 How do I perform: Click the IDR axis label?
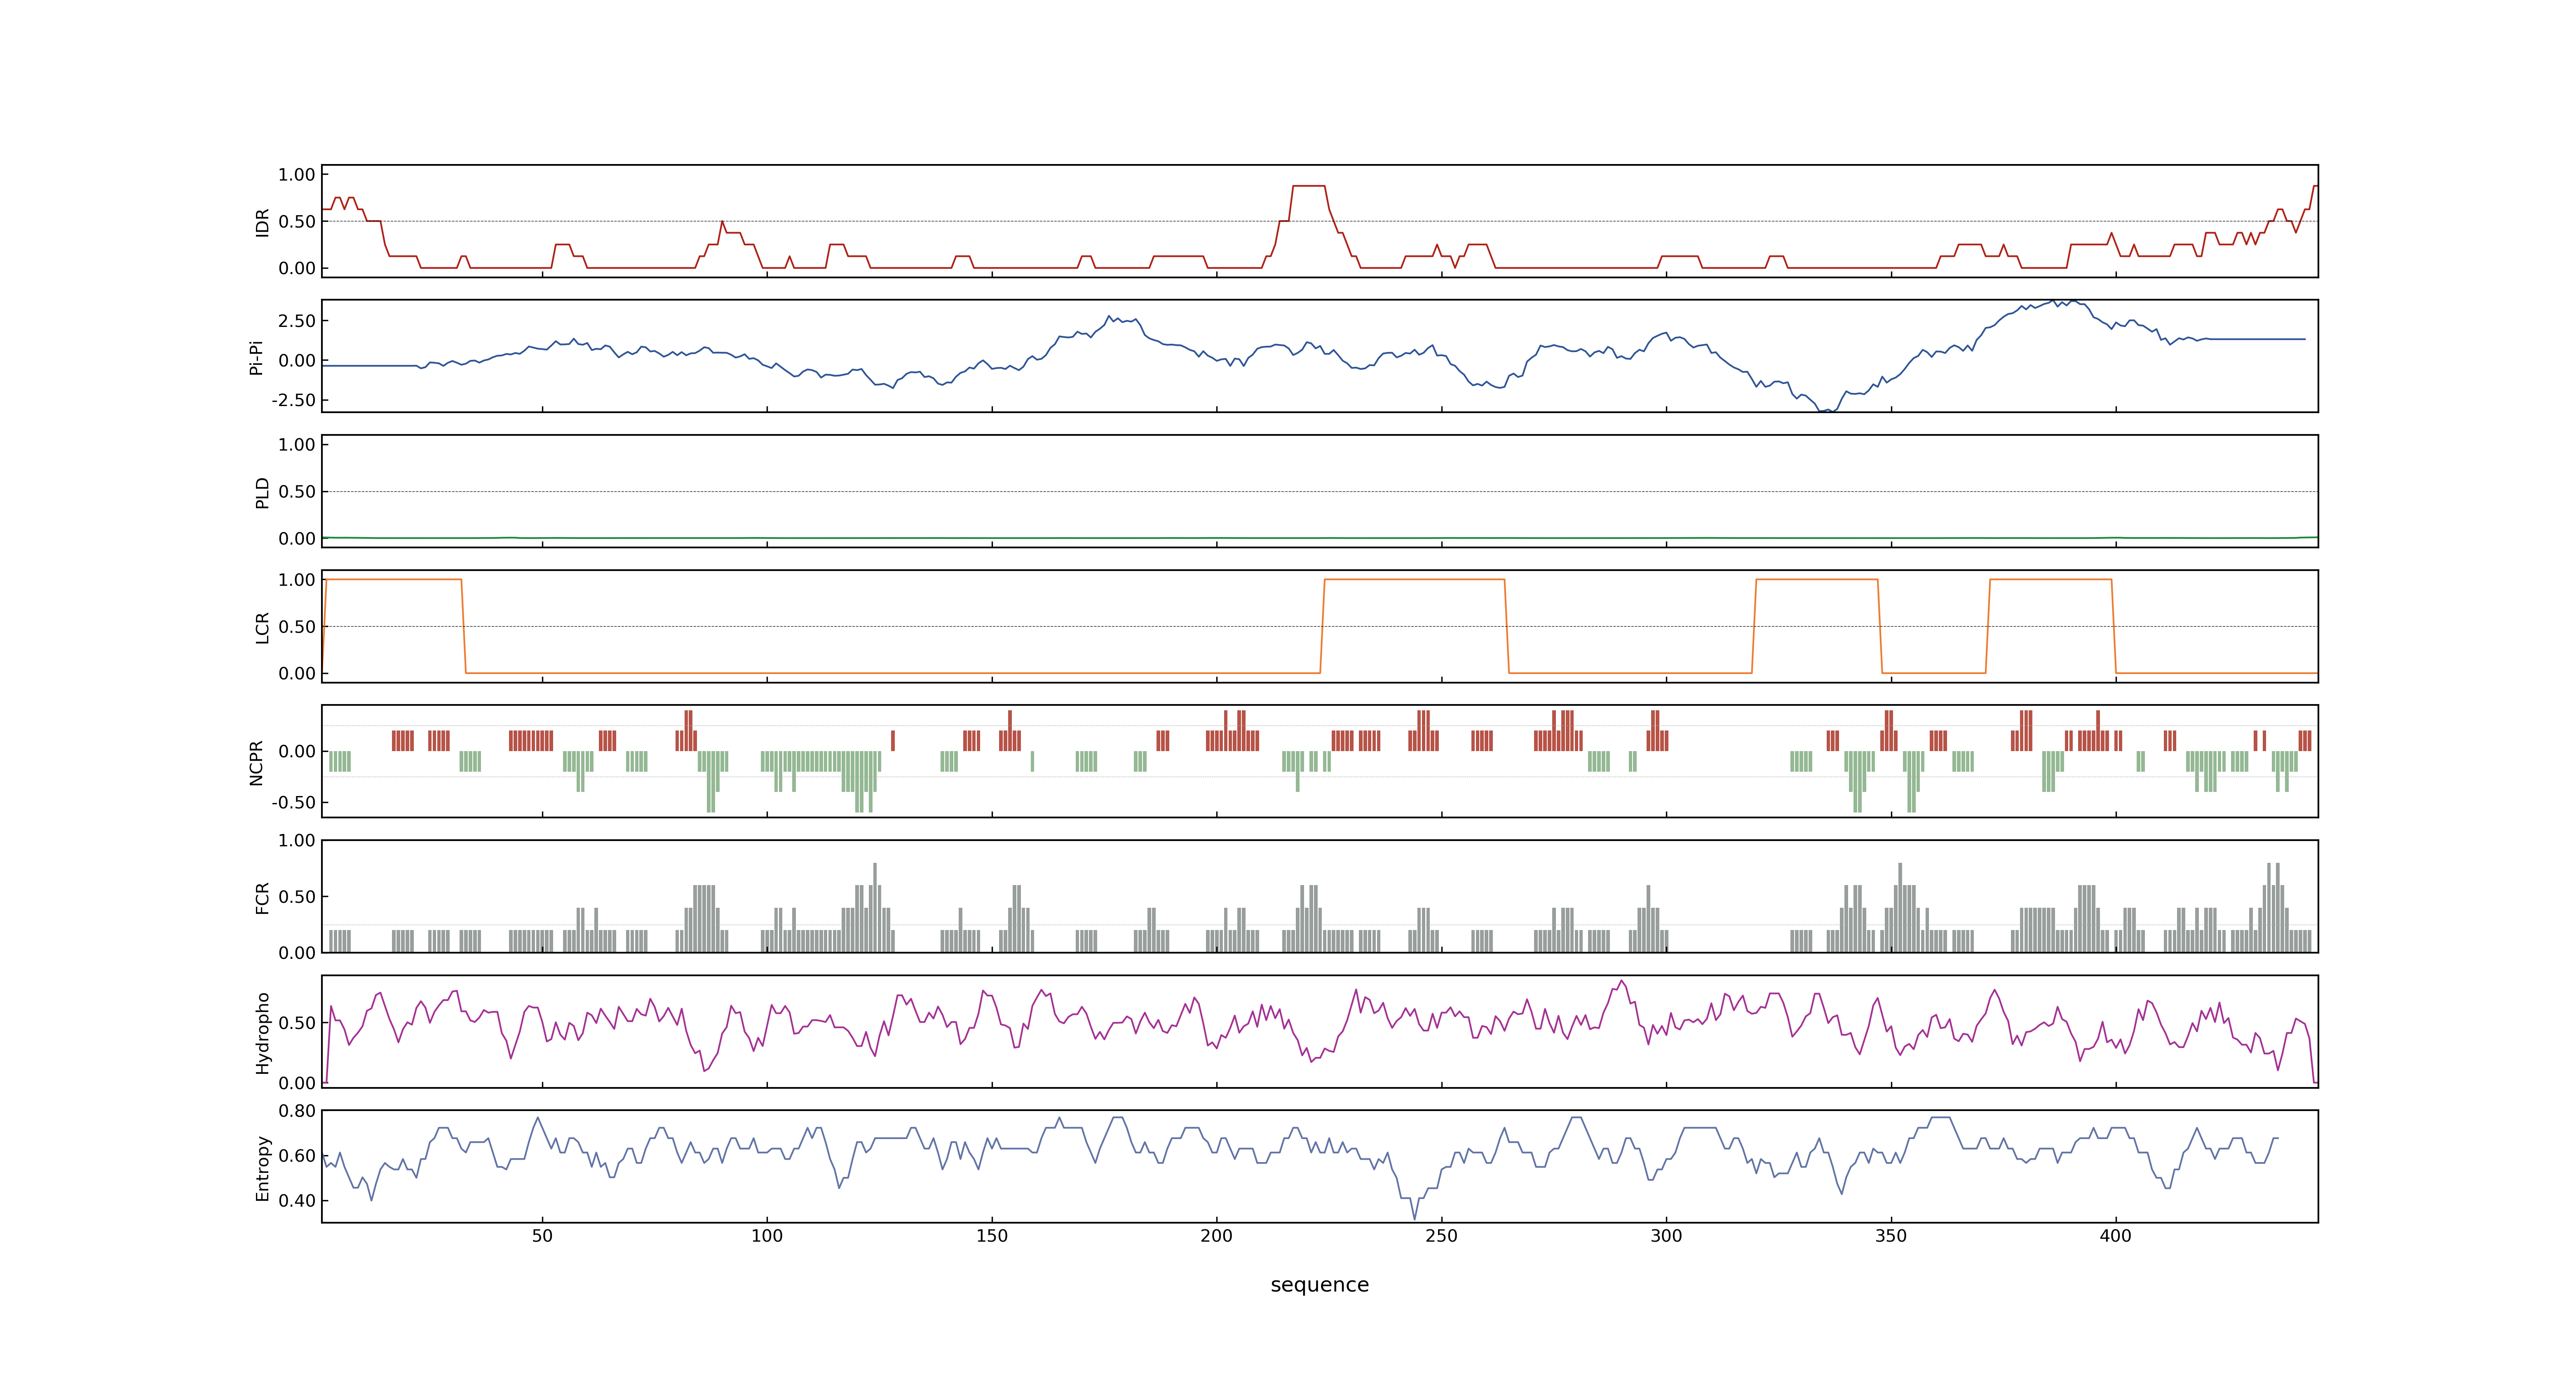pos(262,222)
